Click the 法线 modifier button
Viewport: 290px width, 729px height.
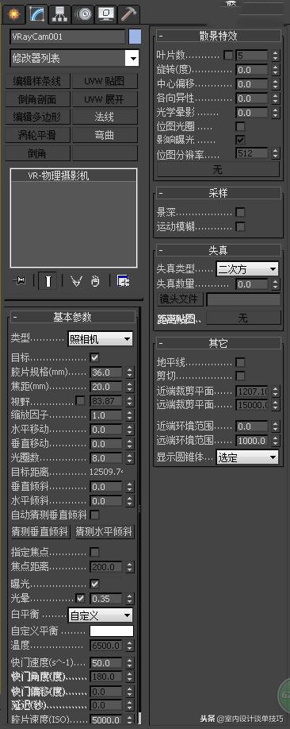(x=105, y=117)
